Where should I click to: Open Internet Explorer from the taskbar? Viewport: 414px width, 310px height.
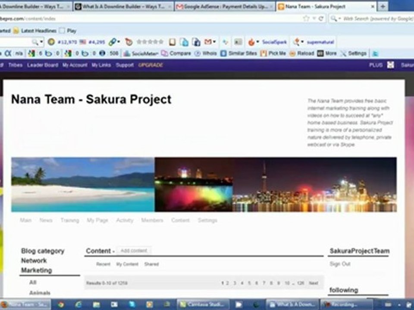pyautogui.click(x=78, y=305)
